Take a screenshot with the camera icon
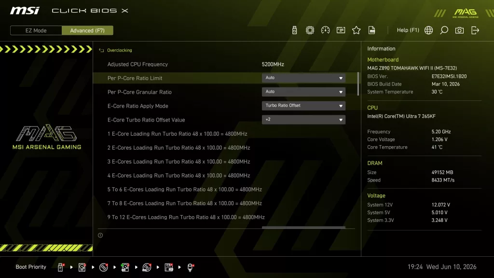The image size is (494, 278). pos(459,30)
